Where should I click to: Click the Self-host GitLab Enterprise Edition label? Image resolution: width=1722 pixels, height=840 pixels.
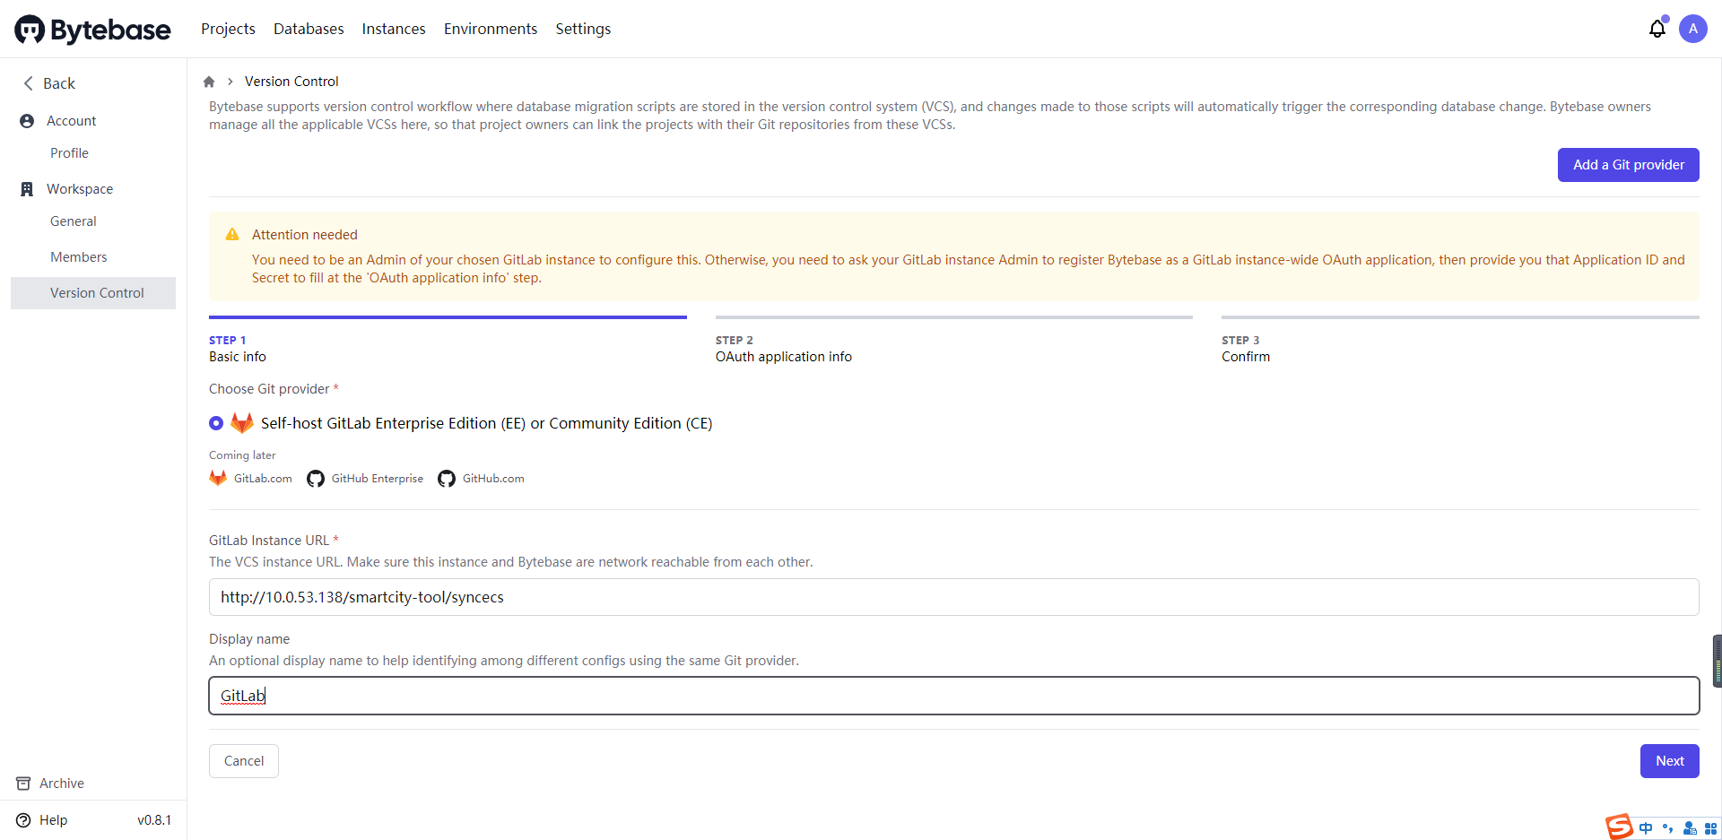tap(487, 423)
